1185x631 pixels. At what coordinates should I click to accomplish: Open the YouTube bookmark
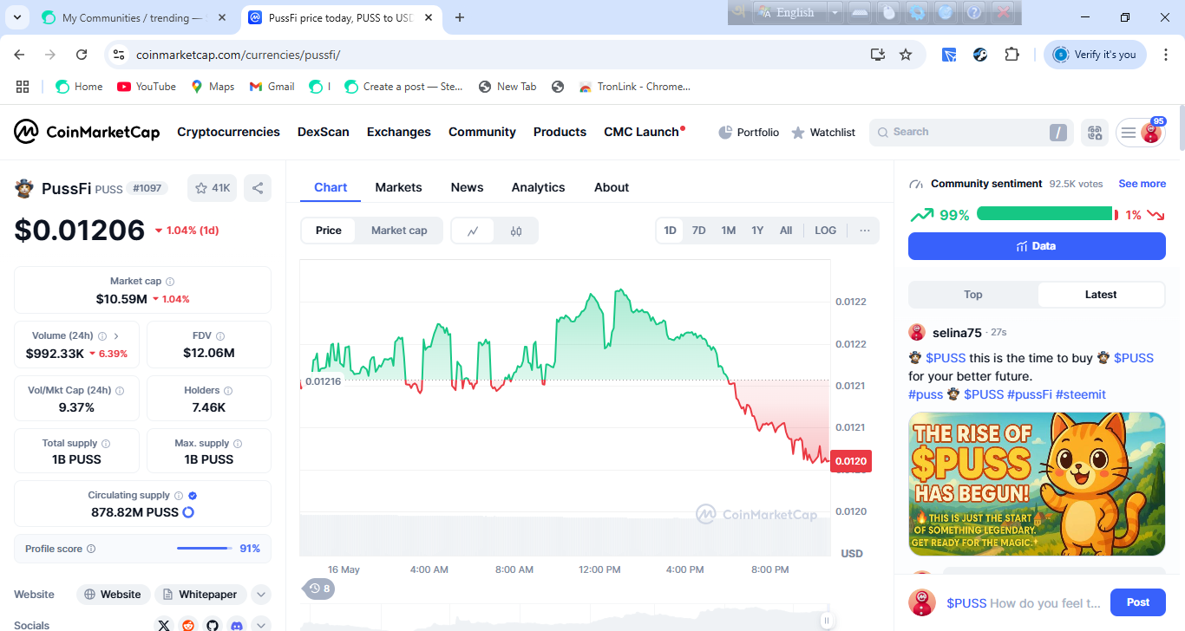point(147,87)
